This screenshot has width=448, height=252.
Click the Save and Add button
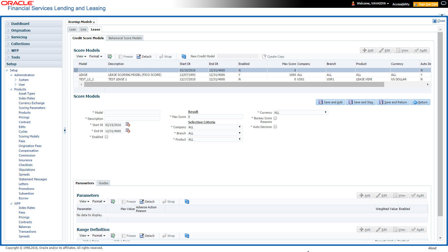point(330,102)
